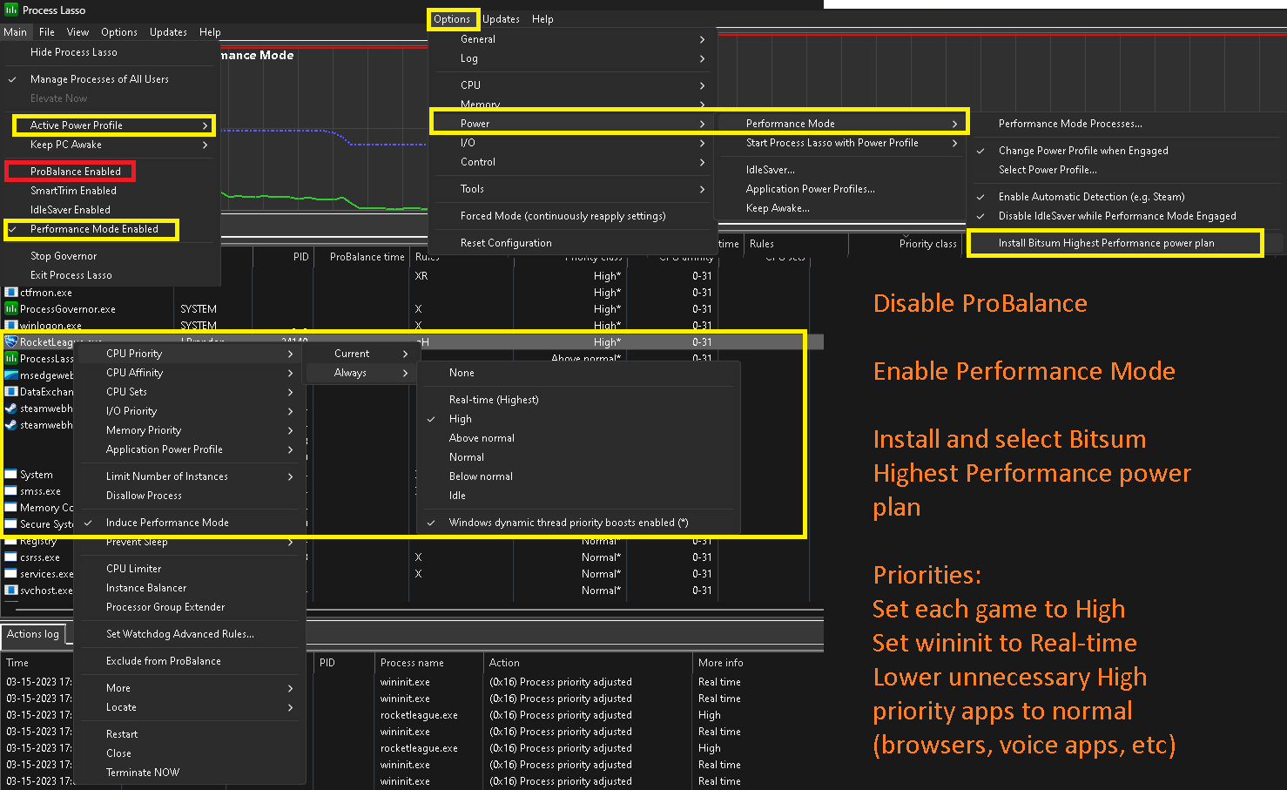This screenshot has height=790, width=1287.
Task: Click the ProcessGovernor.exe process icon
Action: coord(11,309)
